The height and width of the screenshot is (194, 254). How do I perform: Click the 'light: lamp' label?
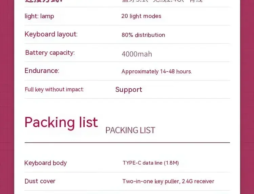tap(39, 16)
